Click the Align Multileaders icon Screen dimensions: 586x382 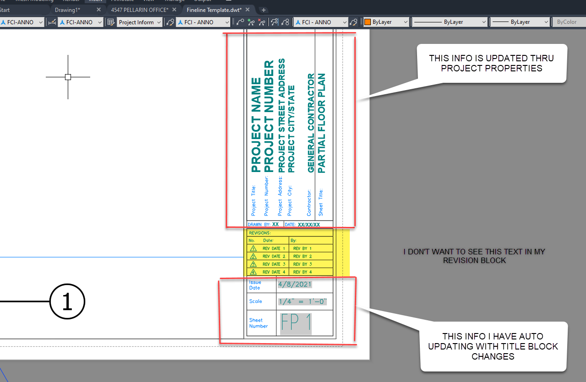click(x=275, y=22)
